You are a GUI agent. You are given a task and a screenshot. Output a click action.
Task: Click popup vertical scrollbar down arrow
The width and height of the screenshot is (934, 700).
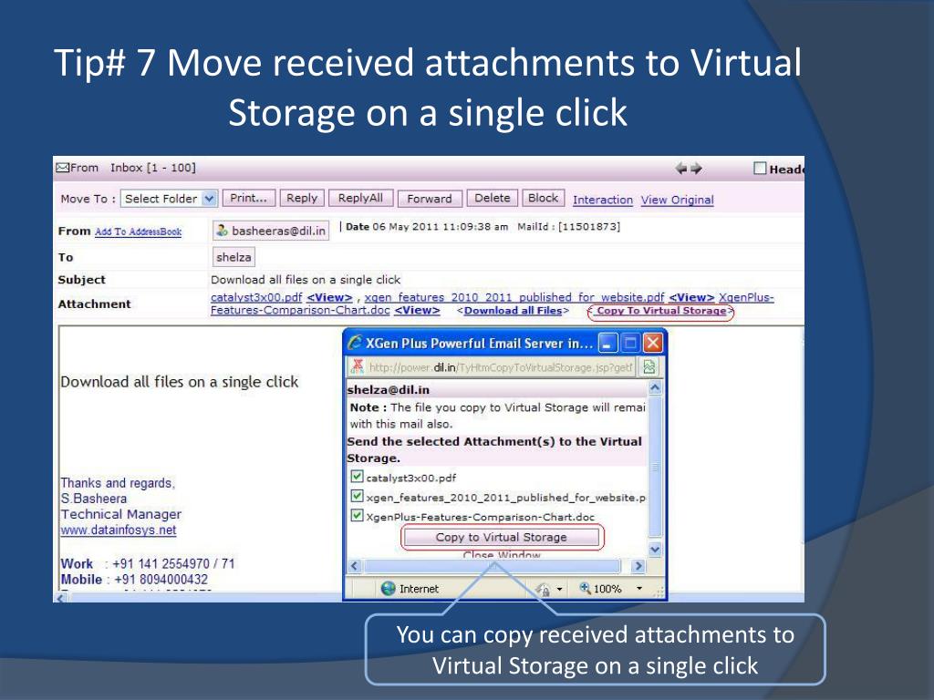click(655, 550)
